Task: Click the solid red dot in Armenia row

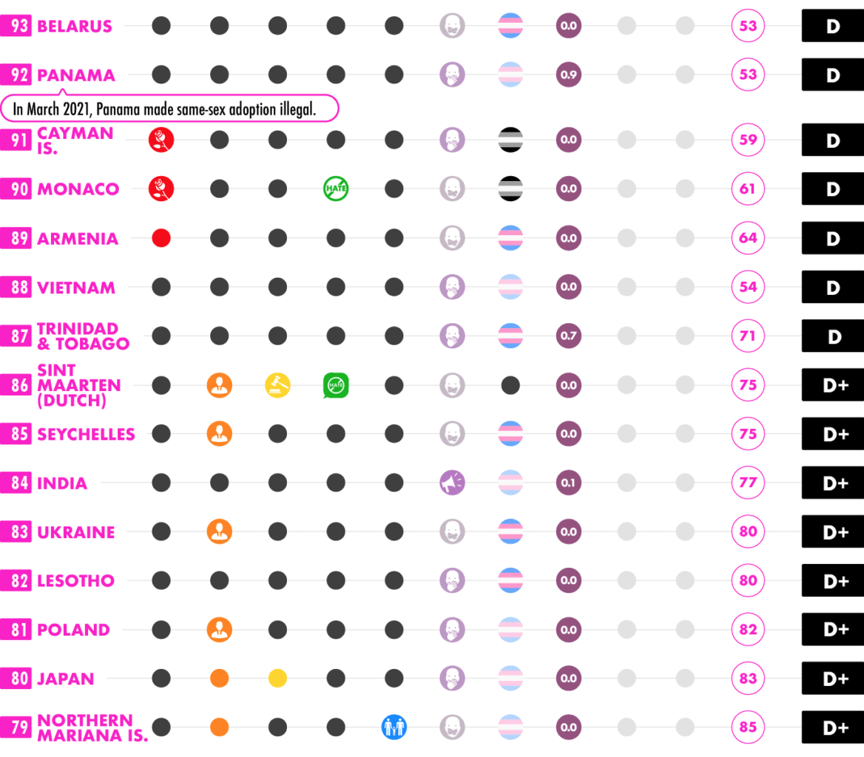Action: 161,238
